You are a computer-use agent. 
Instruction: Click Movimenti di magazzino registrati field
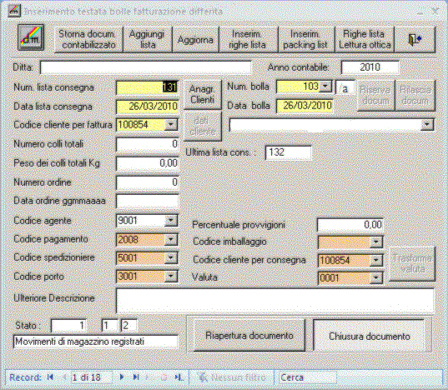click(95, 342)
